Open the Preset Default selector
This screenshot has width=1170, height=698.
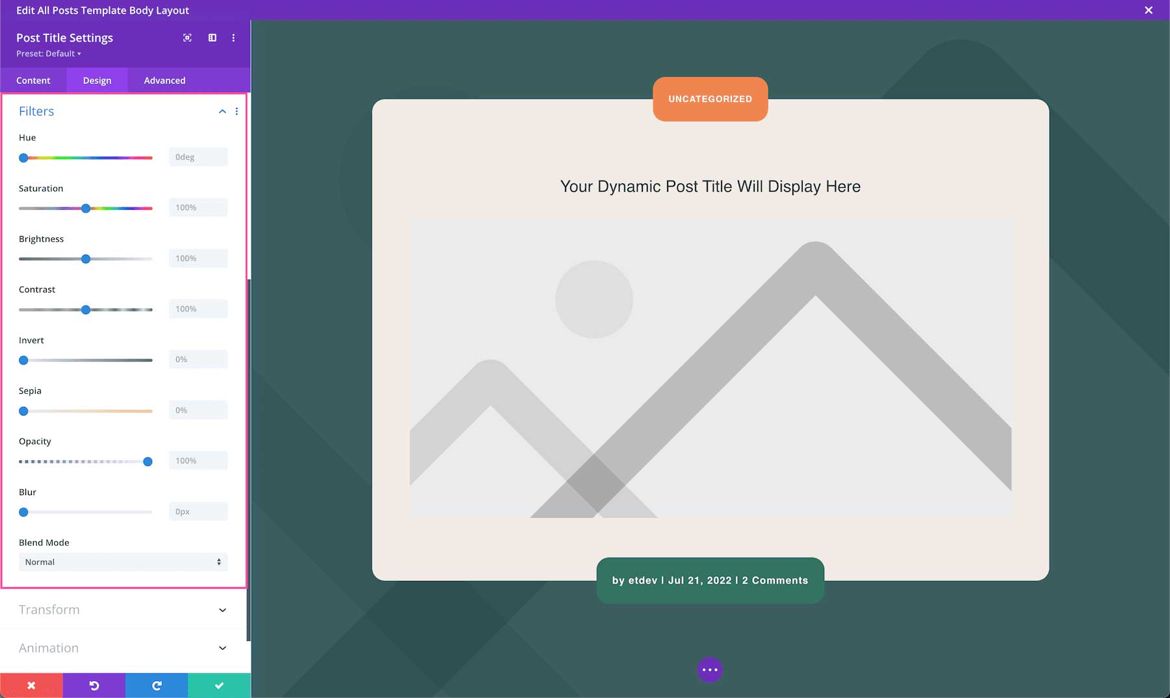48,53
